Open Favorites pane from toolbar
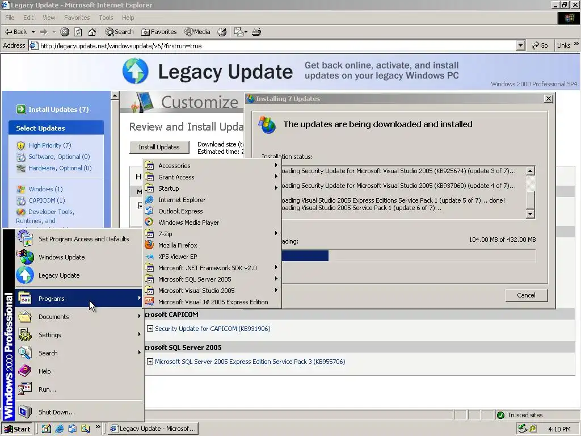 [x=159, y=32]
